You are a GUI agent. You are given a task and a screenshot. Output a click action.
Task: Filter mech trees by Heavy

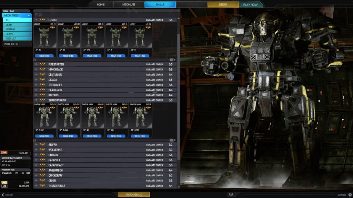[17, 34]
